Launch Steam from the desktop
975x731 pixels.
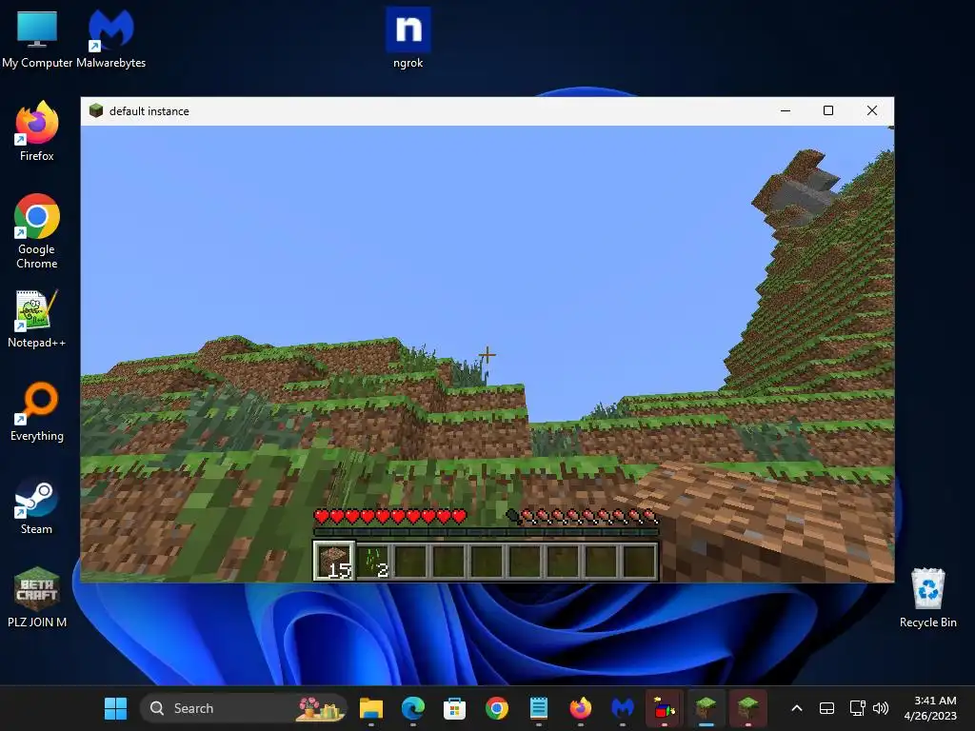coord(37,504)
